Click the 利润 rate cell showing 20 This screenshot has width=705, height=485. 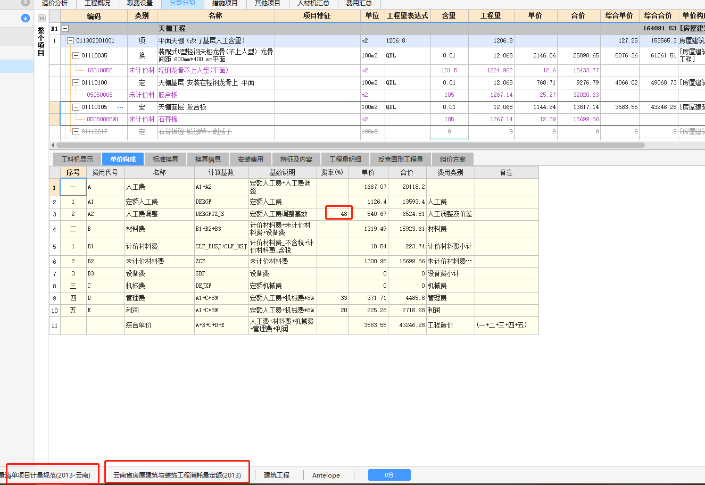(x=333, y=310)
